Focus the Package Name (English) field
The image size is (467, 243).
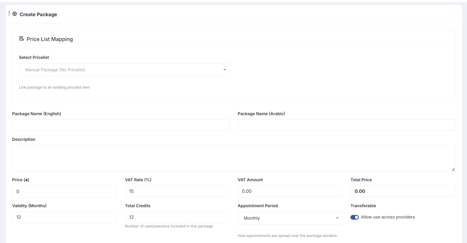pyautogui.click(x=121, y=125)
